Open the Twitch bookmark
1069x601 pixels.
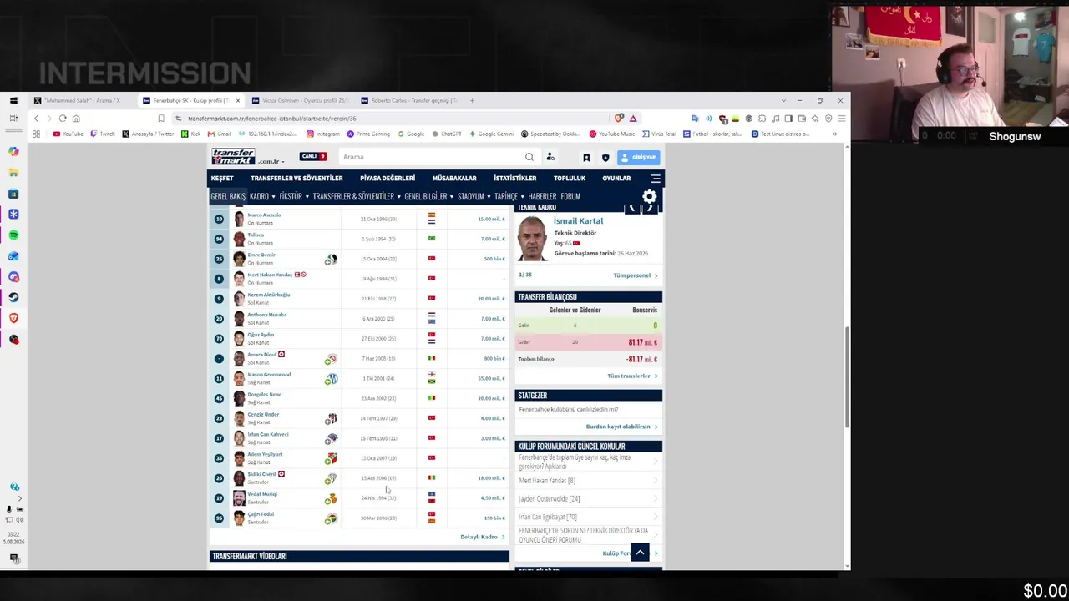[103, 134]
